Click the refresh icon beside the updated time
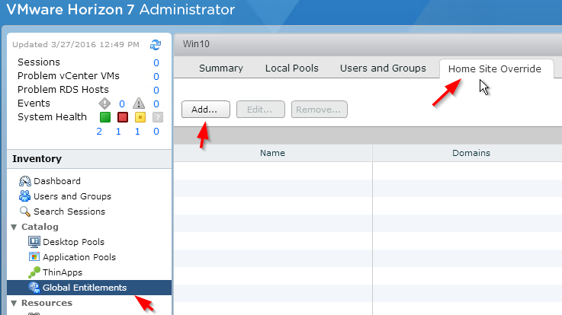Screen dimensions: 562x315 [156, 45]
